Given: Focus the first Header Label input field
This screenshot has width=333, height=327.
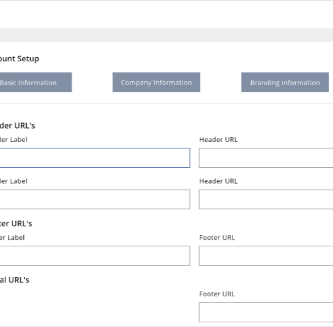Looking at the screenshot, I should pos(95,158).
